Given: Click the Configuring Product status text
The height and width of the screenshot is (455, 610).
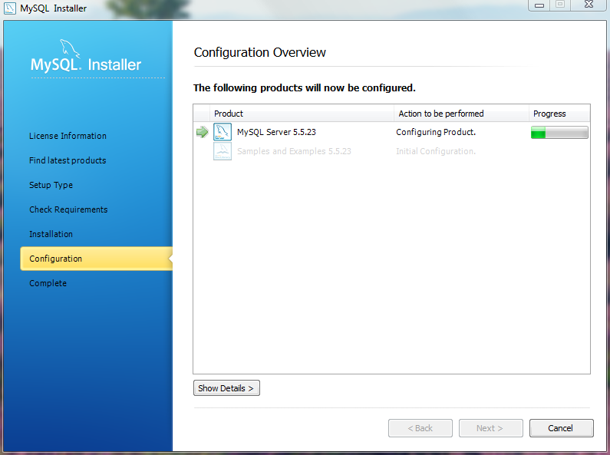Looking at the screenshot, I should [436, 132].
